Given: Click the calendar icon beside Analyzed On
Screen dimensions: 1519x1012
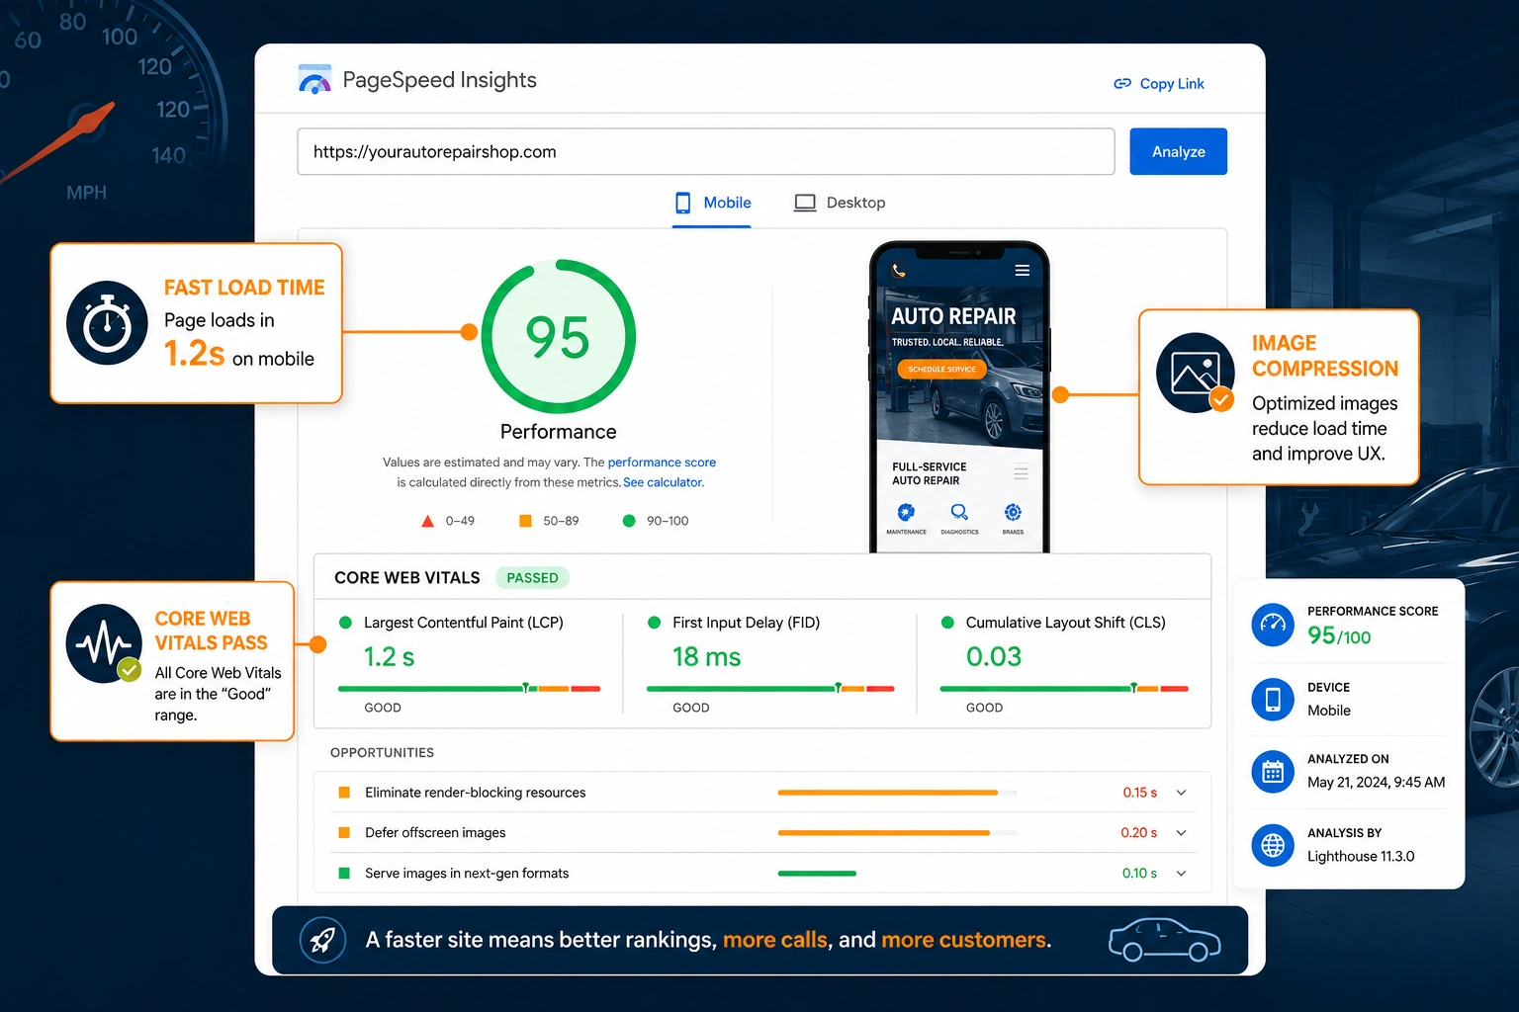Looking at the screenshot, I should click(x=1273, y=772).
